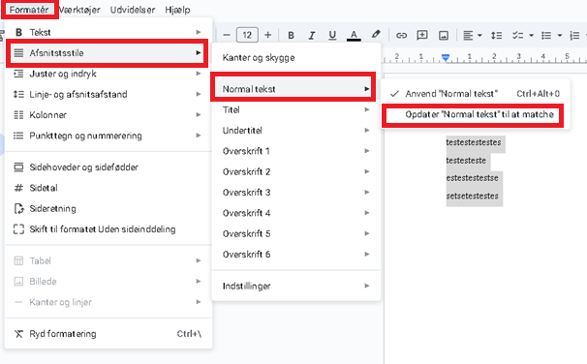This screenshot has width=587, height=364.
Task: Click the font size field showing 12
Action: 247,35
